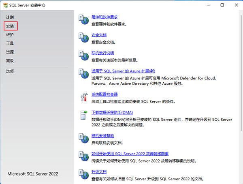Click the globe icon beside 安全文档
This screenshot has height=184, width=243.
[x=84, y=38]
